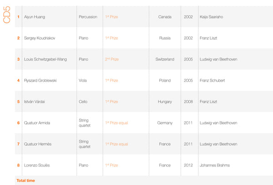Viewport: 273px width, 185px height.
Task: Select the Percussion instrument cell
Action: click(x=88, y=17)
